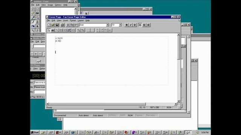This screenshot has height=135, width=241.
Task: Choose the Polygon drawing tool
Action: pos(69,30)
